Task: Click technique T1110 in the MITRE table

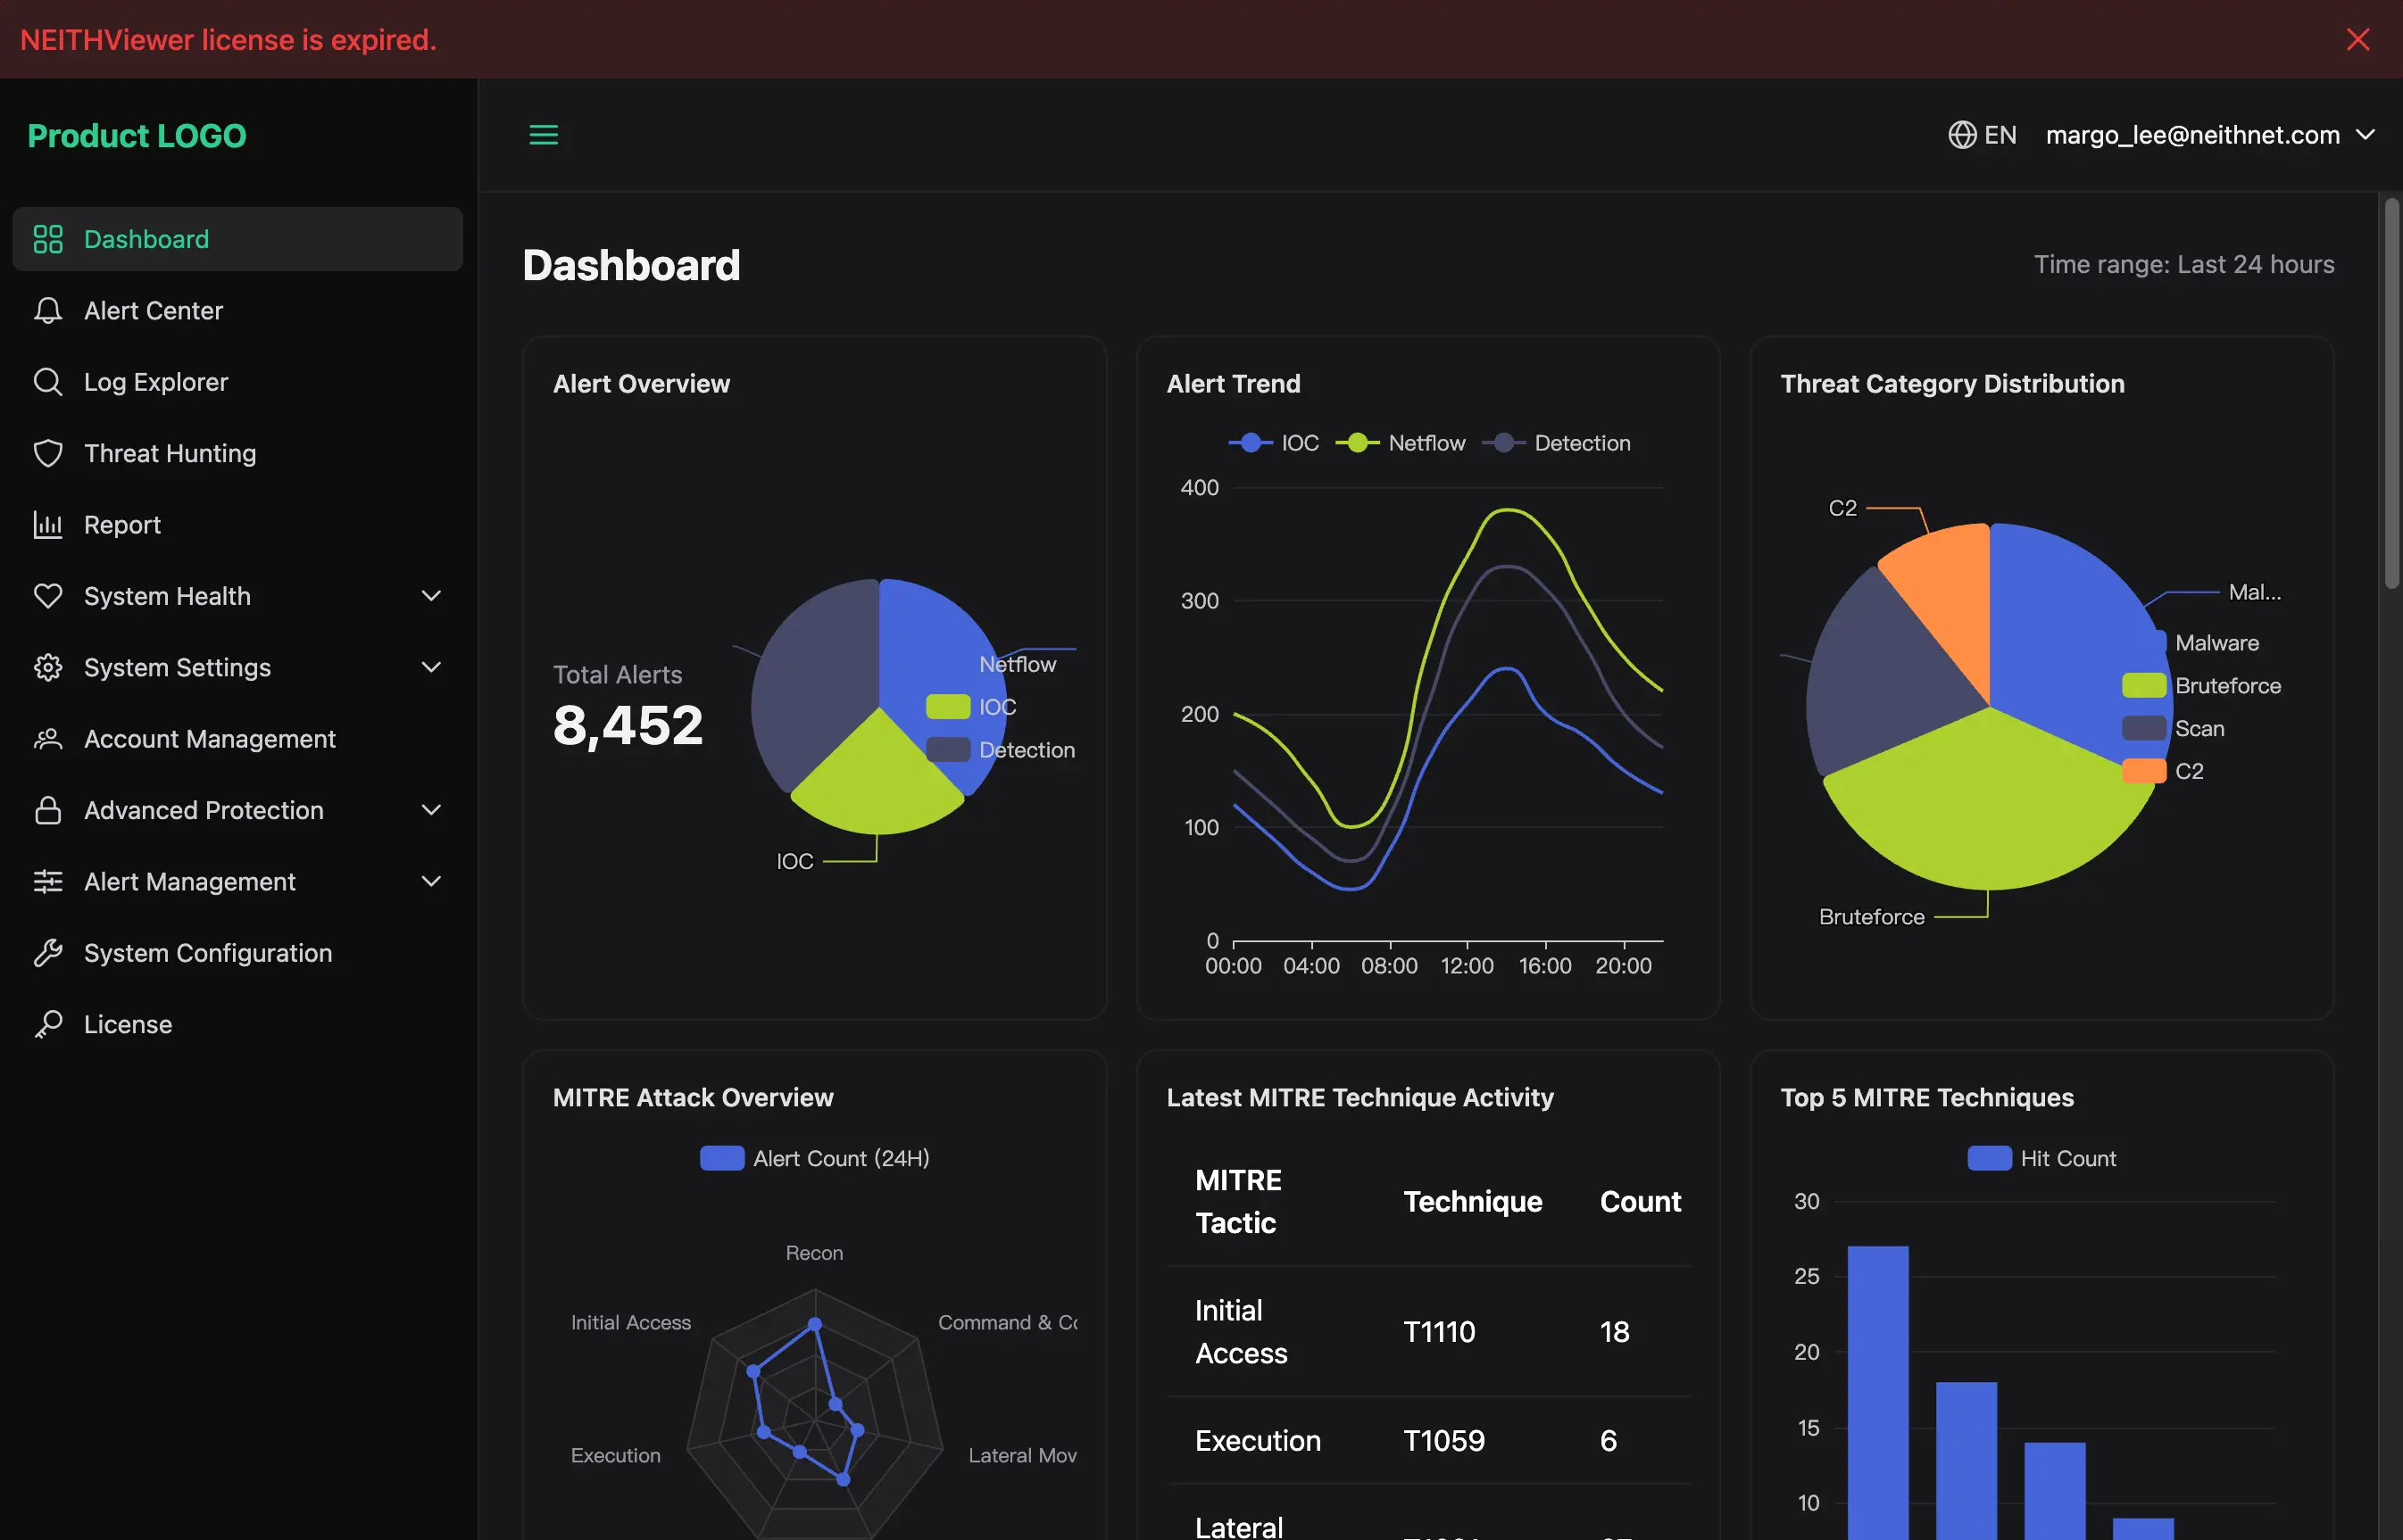Action: (x=1439, y=1332)
